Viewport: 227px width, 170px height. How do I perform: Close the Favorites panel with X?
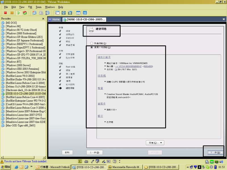click(43, 19)
